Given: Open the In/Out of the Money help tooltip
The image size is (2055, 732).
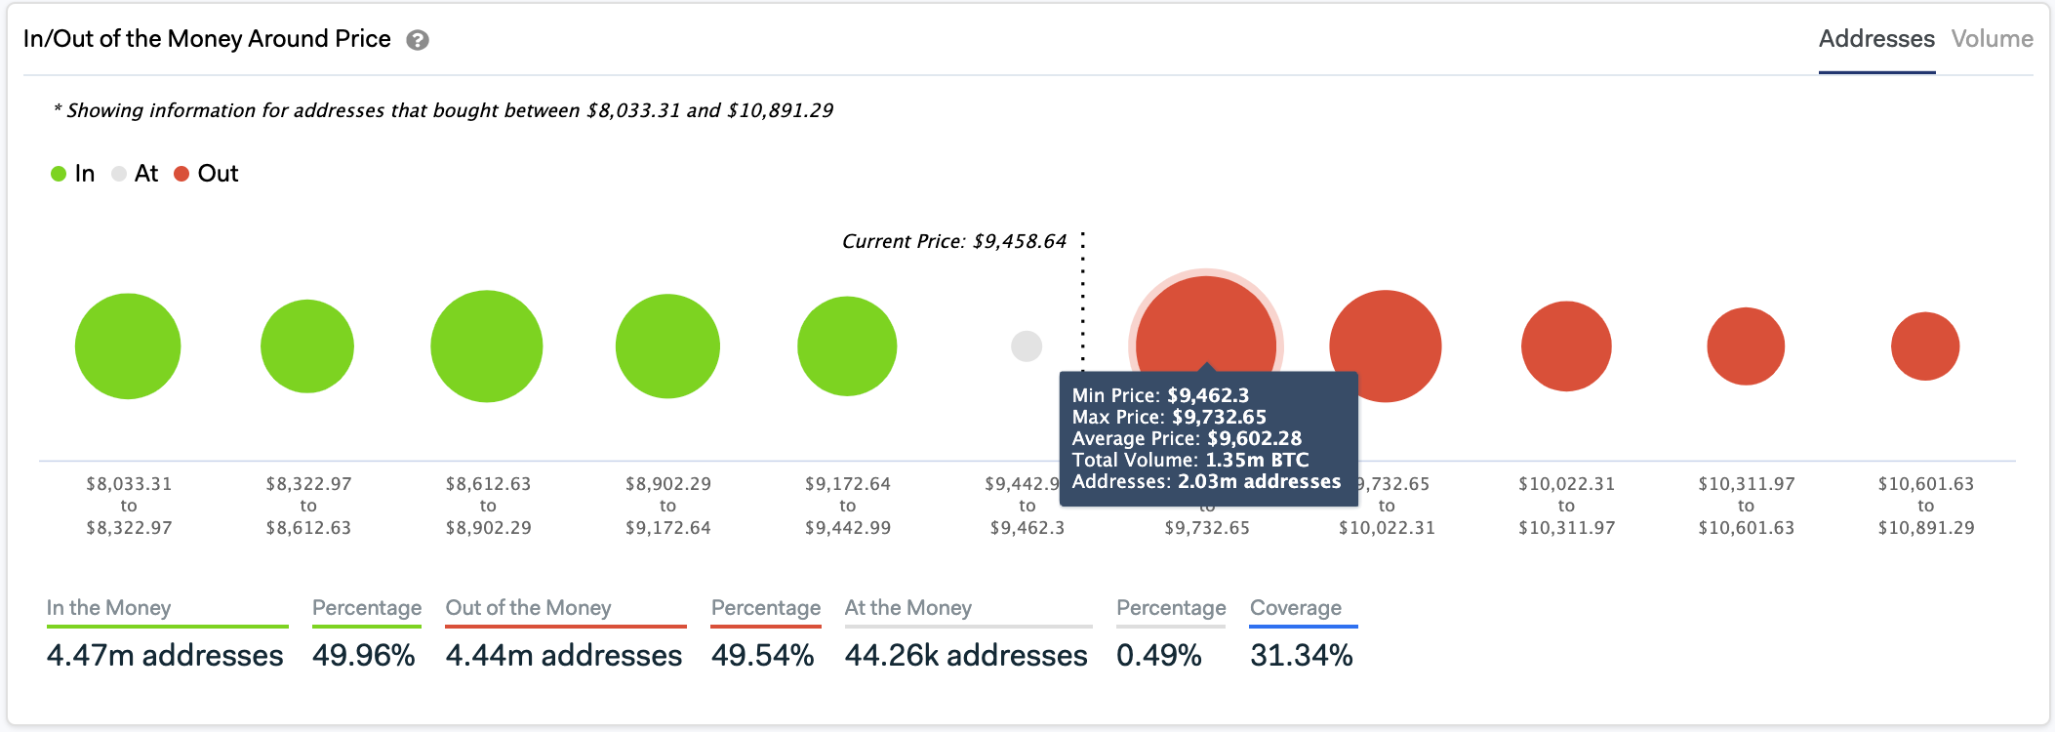Looking at the screenshot, I should 416,40.
